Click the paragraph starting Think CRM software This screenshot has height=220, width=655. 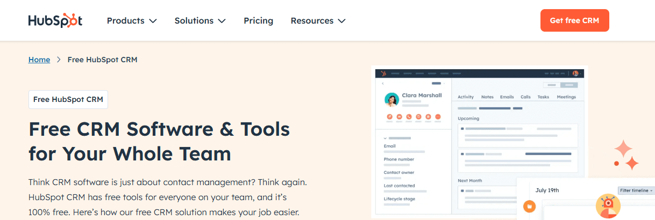pos(168,197)
